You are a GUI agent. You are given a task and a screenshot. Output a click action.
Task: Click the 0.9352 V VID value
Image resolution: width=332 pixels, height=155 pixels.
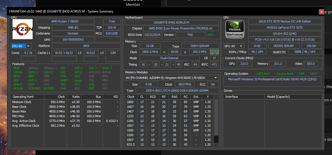coord(112,121)
